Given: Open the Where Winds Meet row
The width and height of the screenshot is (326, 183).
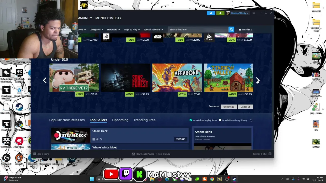Looking at the screenshot, I should tap(120, 147).
